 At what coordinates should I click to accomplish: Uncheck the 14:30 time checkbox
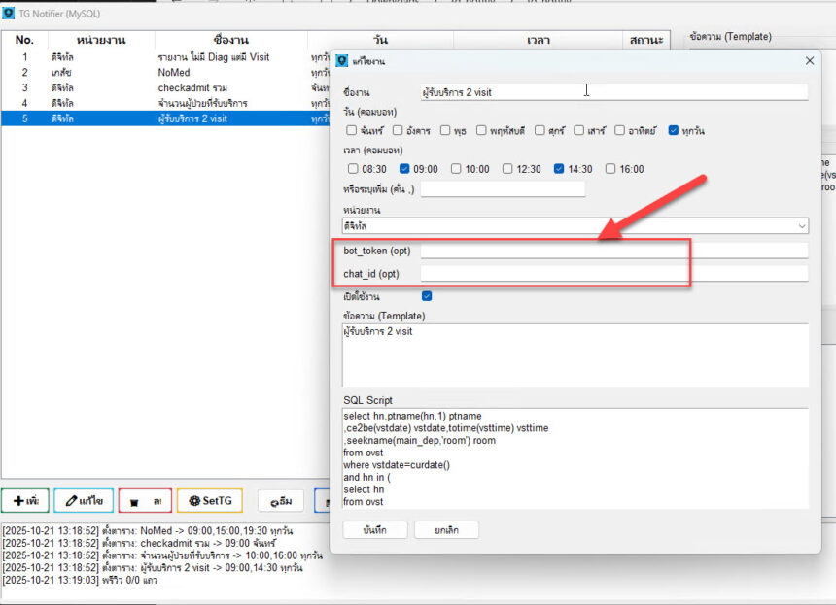559,169
